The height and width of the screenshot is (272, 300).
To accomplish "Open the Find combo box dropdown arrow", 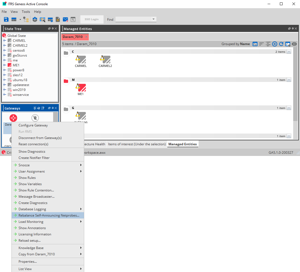I will [x=153, y=19].
